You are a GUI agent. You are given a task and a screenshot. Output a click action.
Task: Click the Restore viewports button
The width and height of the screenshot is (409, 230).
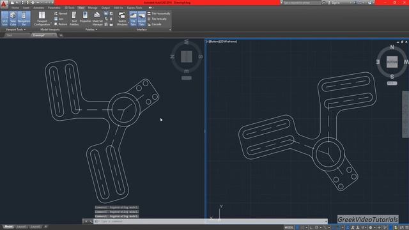pos(61,24)
